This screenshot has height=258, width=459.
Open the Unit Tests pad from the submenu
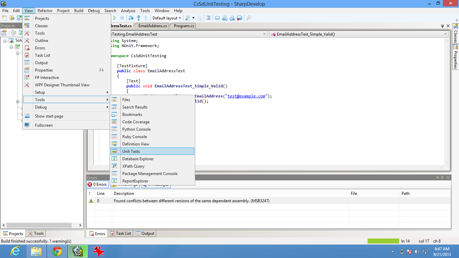point(131,151)
